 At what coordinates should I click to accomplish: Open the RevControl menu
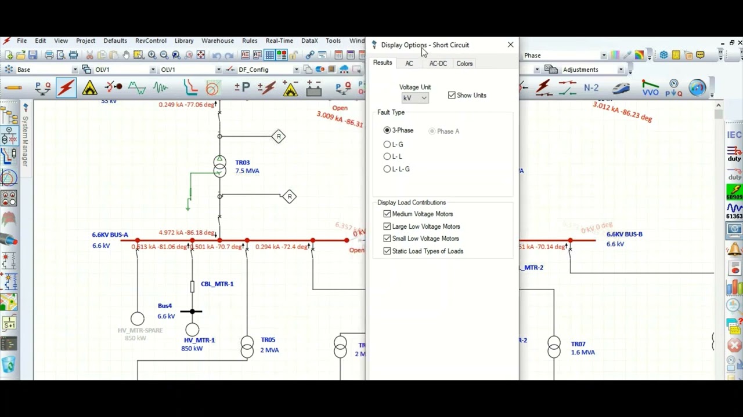[151, 41]
